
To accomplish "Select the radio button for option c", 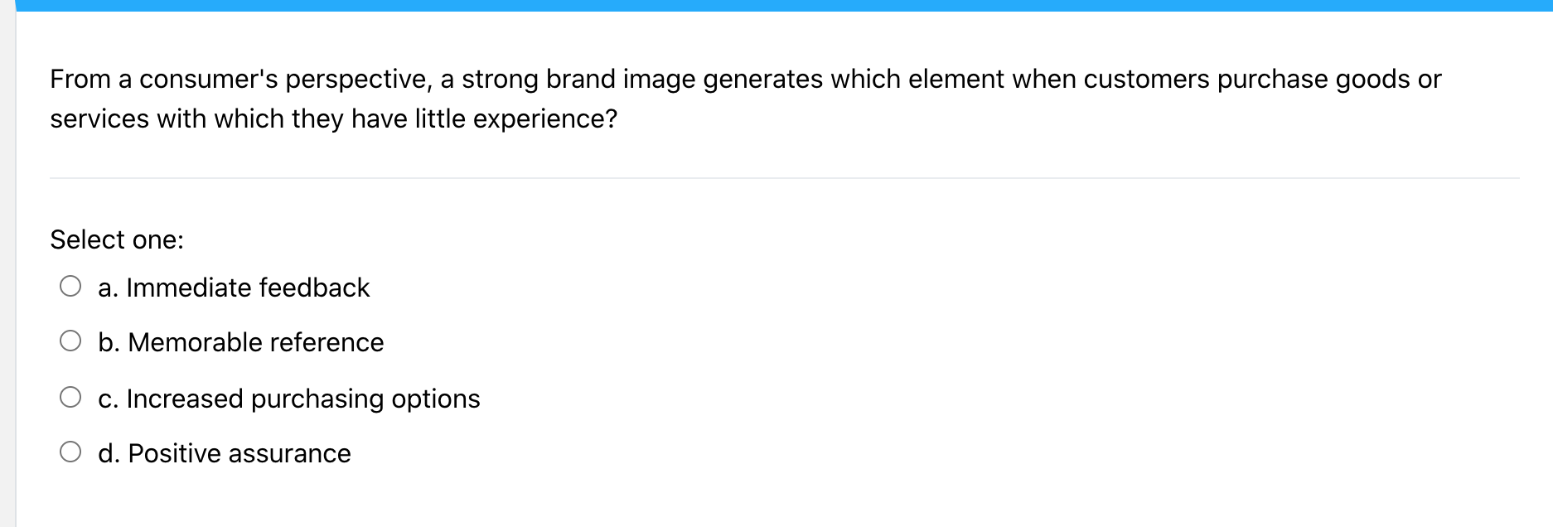I will pos(71,398).
